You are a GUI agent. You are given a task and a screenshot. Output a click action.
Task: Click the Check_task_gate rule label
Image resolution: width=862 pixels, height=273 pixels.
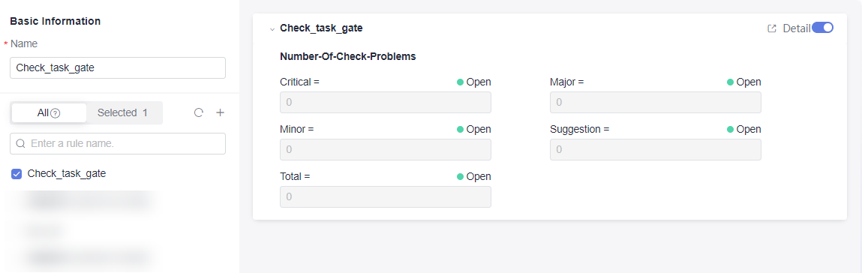click(67, 173)
